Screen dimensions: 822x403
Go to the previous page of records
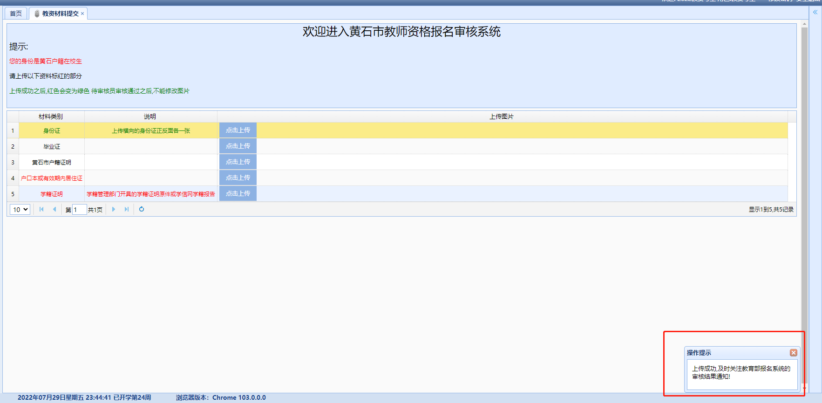54,209
